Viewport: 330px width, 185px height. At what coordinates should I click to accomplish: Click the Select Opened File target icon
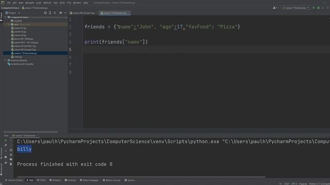(45, 13)
